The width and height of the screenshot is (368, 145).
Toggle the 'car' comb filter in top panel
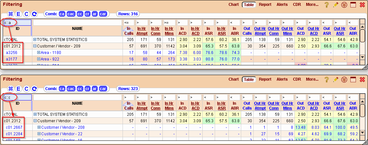pos(103,14)
